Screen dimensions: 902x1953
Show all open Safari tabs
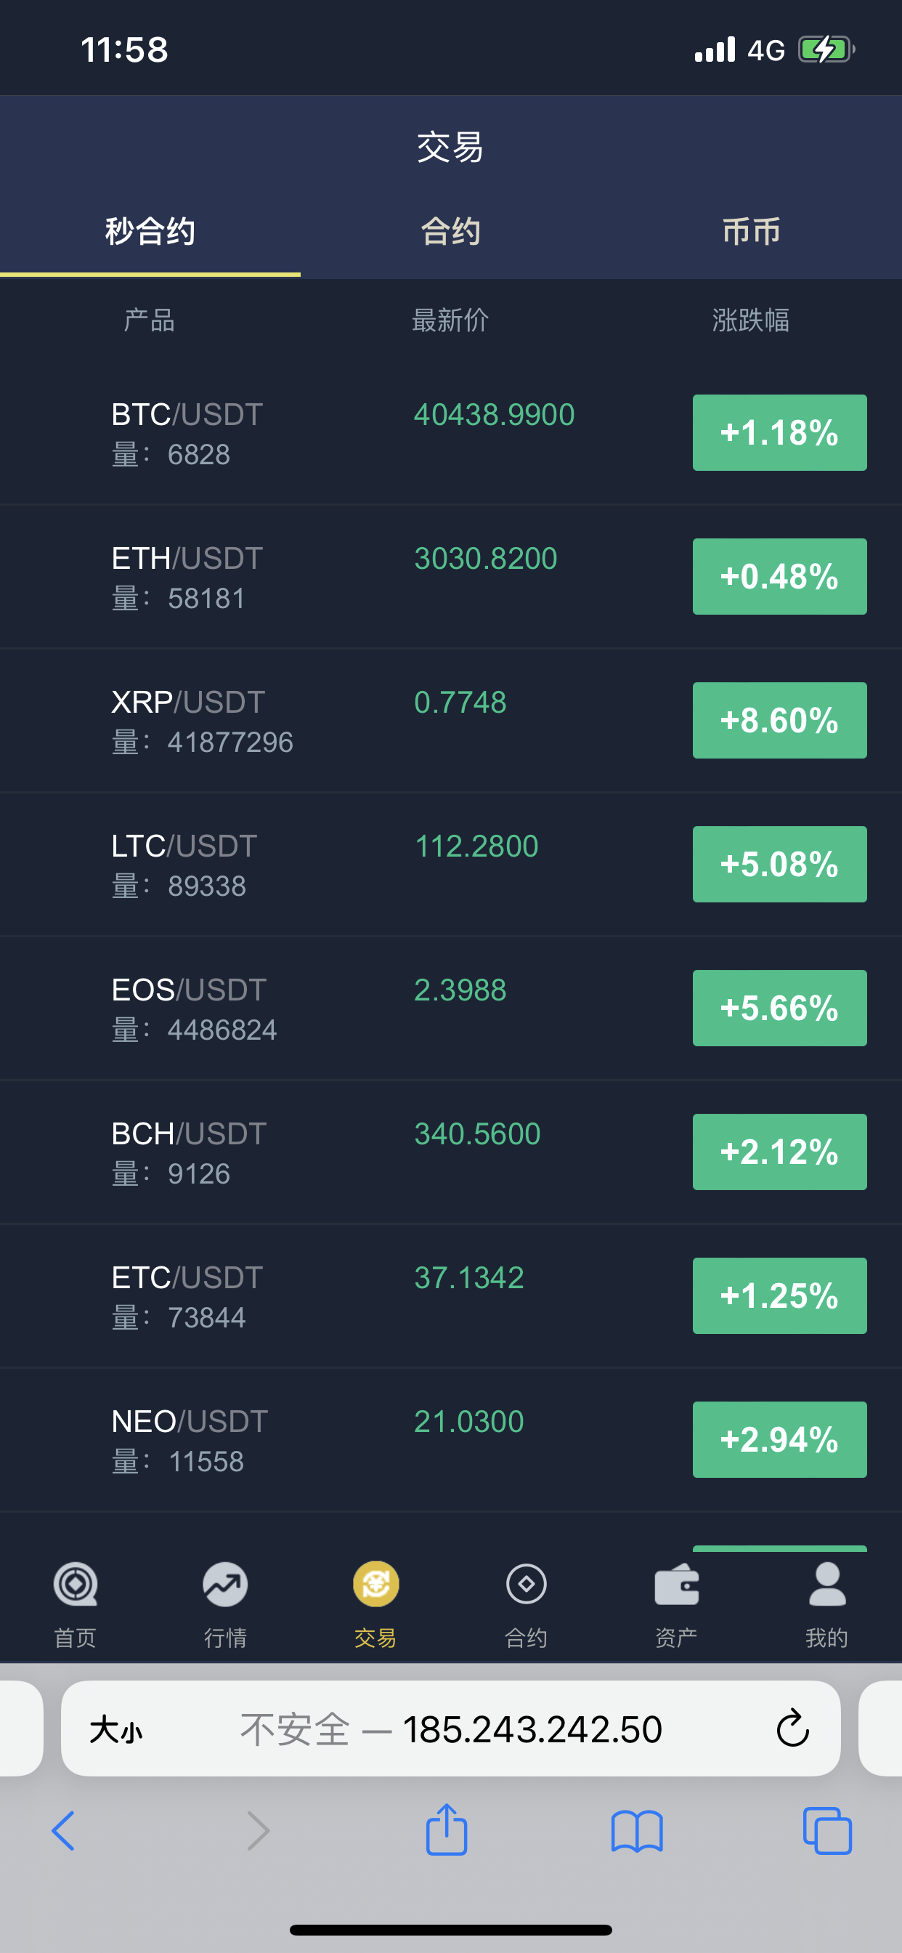pyautogui.click(x=827, y=1832)
